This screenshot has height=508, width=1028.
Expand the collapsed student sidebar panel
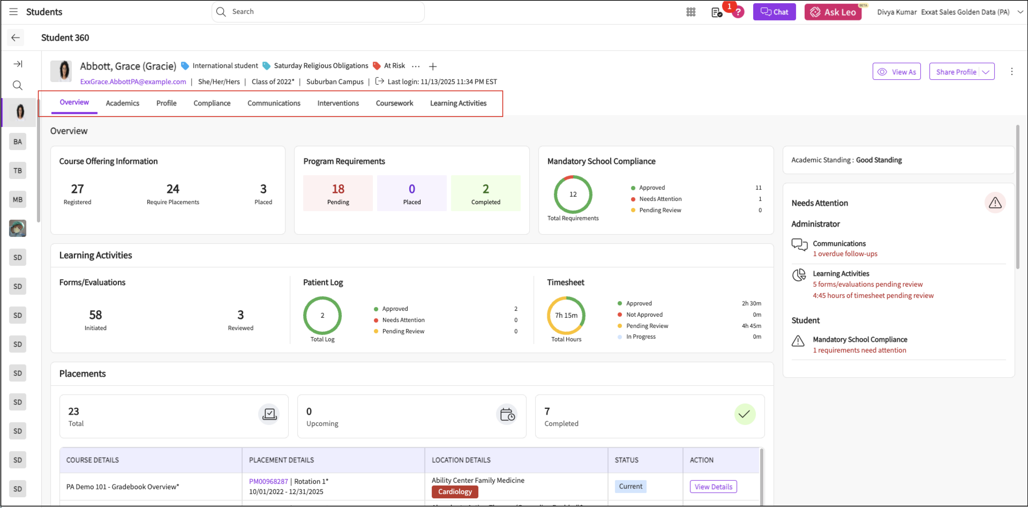coord(18,64)
